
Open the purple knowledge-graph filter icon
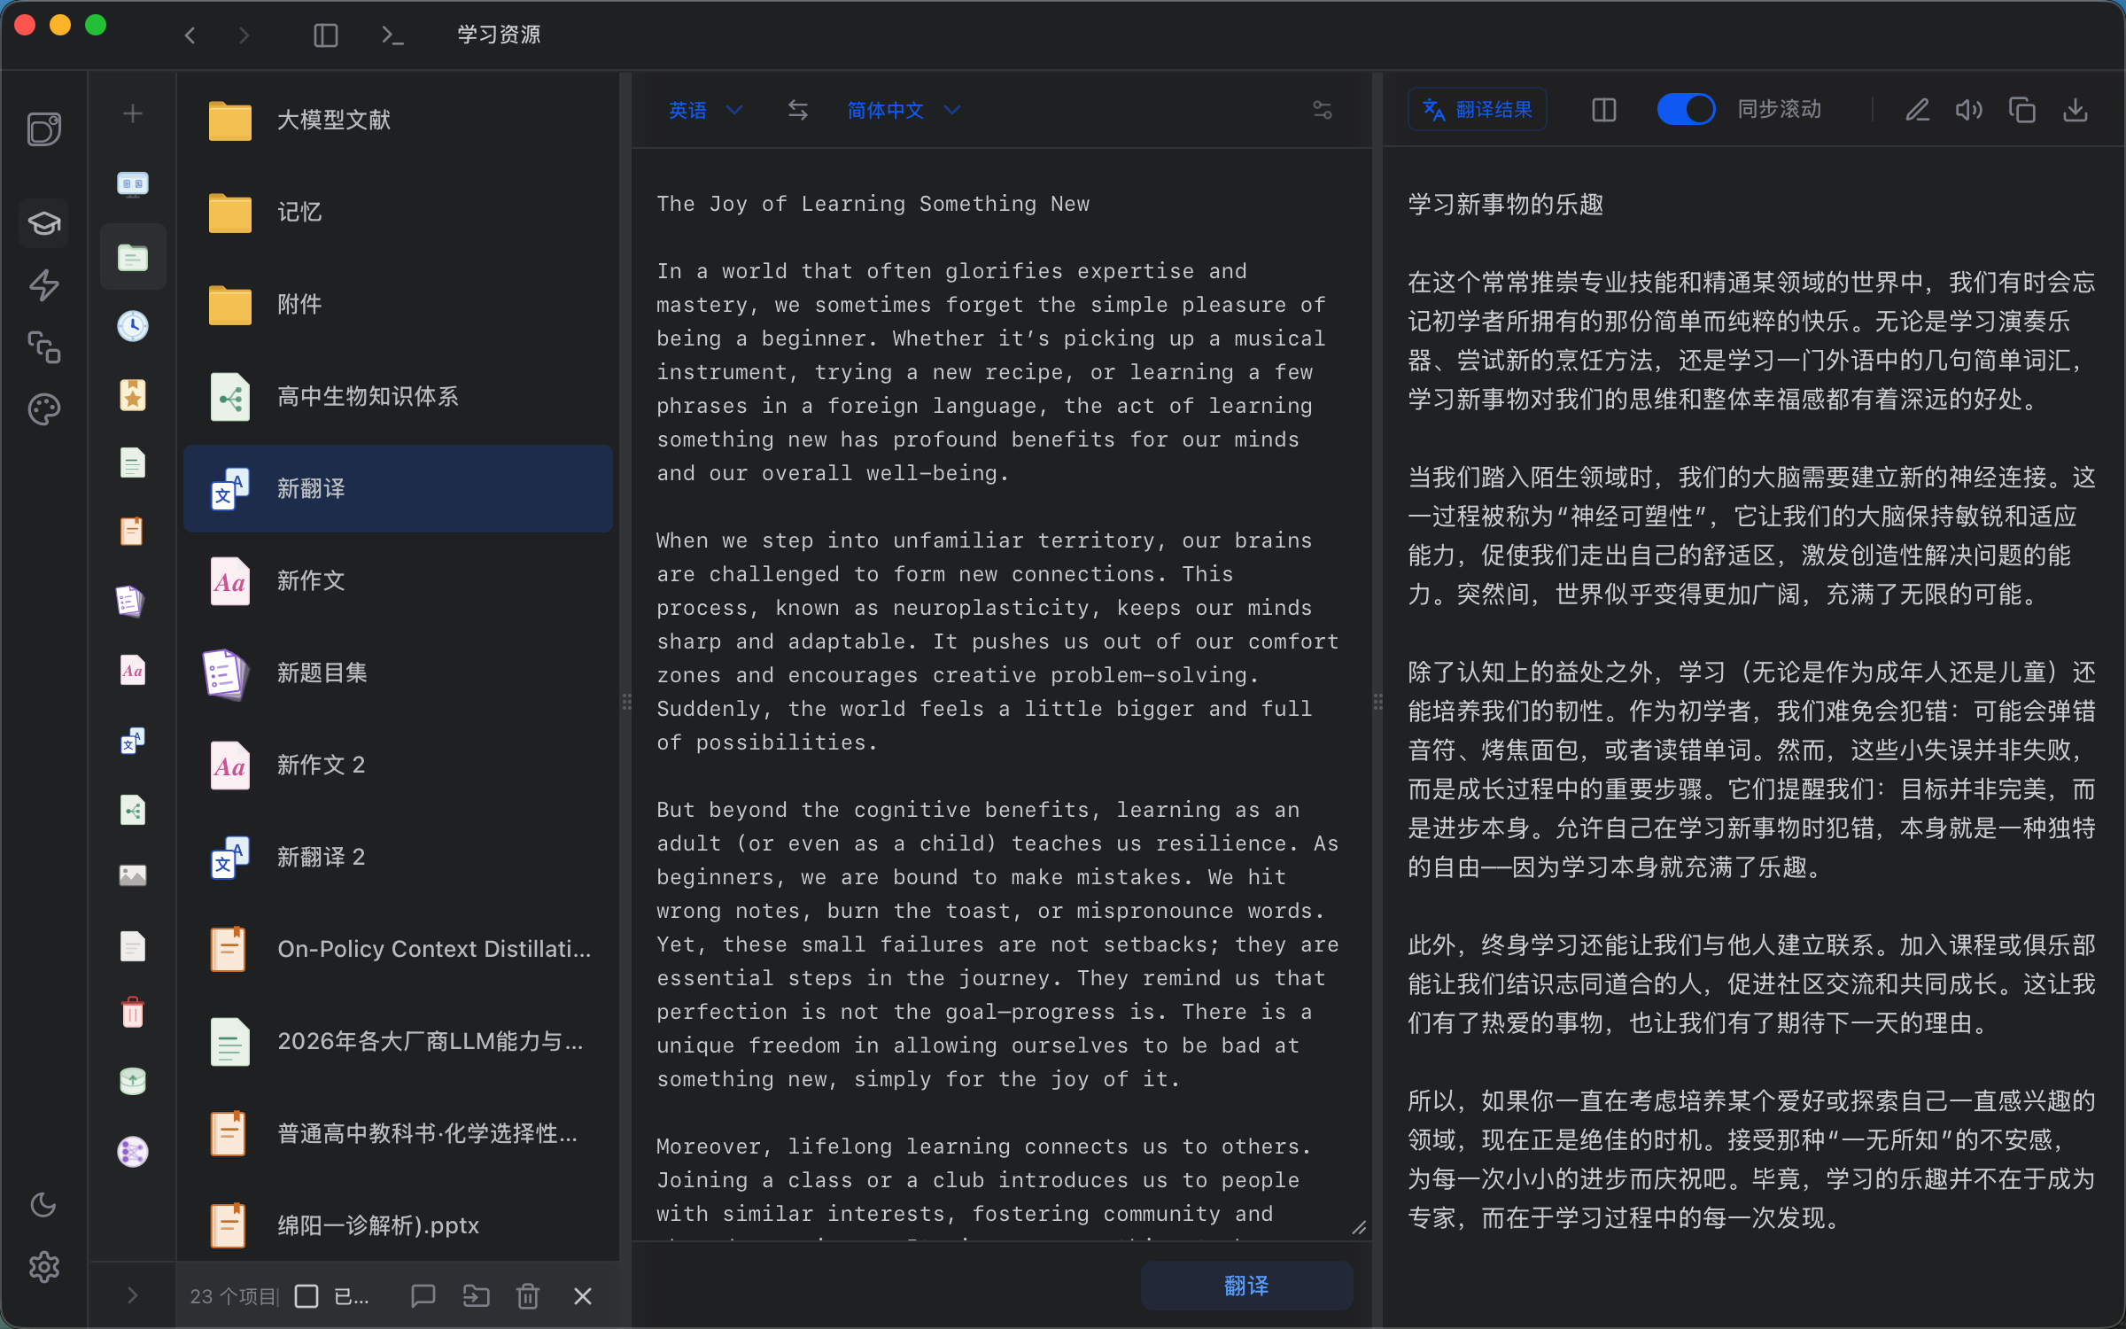(133, 1151)
